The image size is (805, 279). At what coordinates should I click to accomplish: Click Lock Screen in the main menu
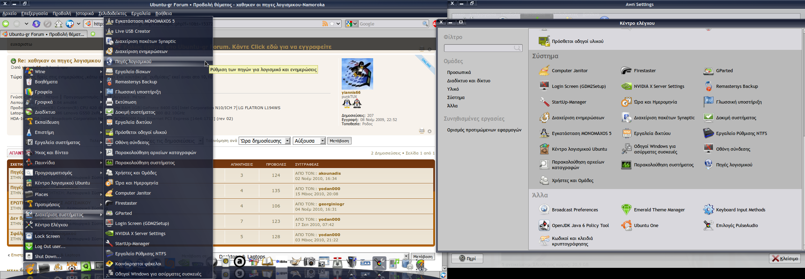(x=64, y=236)
